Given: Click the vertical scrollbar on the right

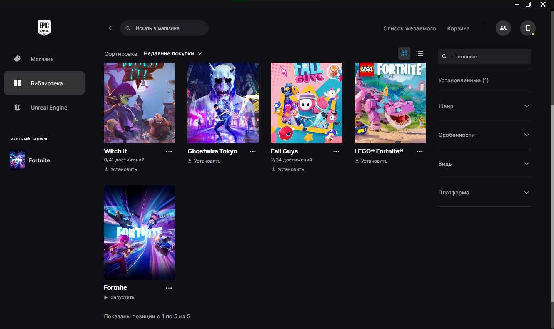Looking at the screenshot, I should [x=552, y=203].
